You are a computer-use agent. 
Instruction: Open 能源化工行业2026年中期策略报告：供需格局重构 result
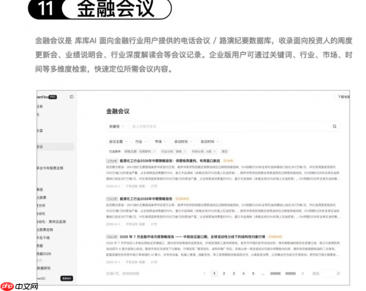(170, 161)
